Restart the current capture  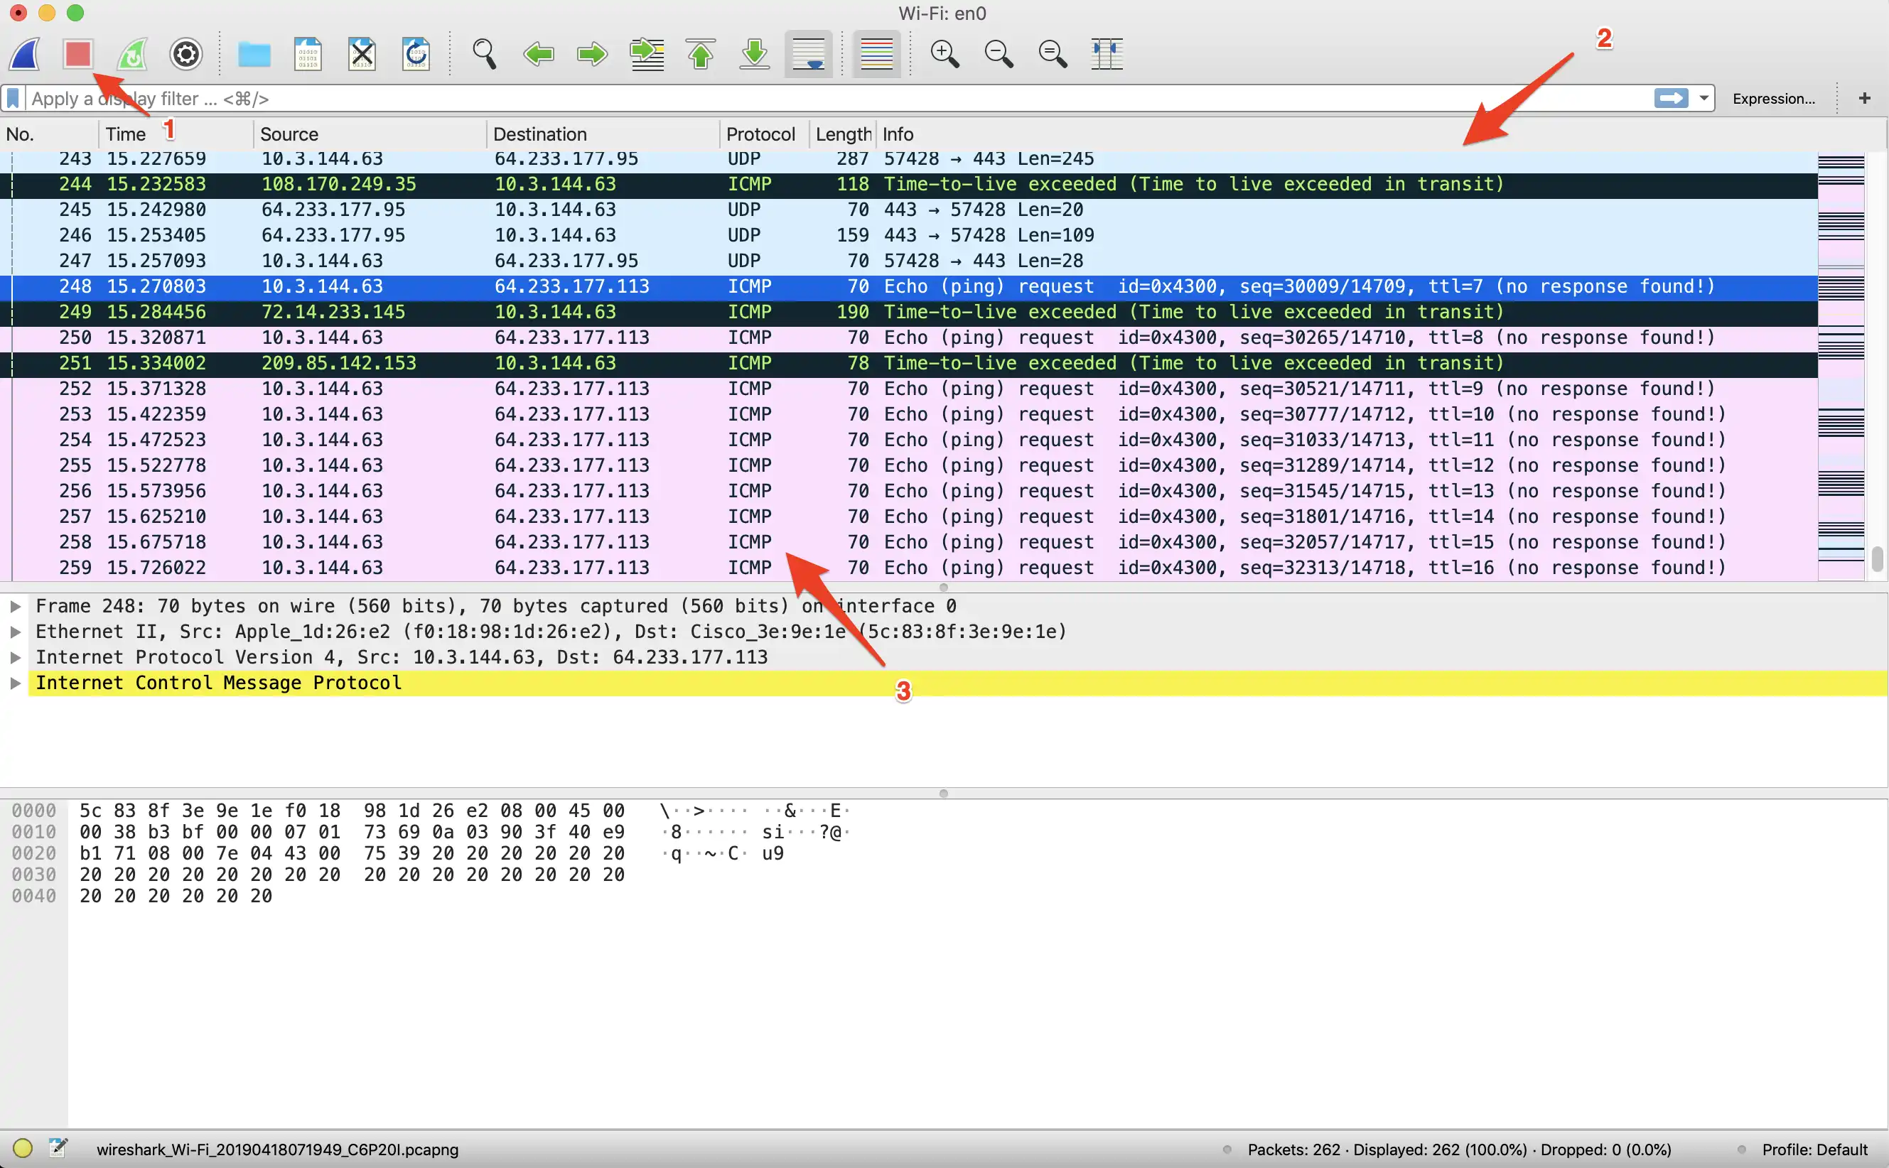click(x=132, y=54)
